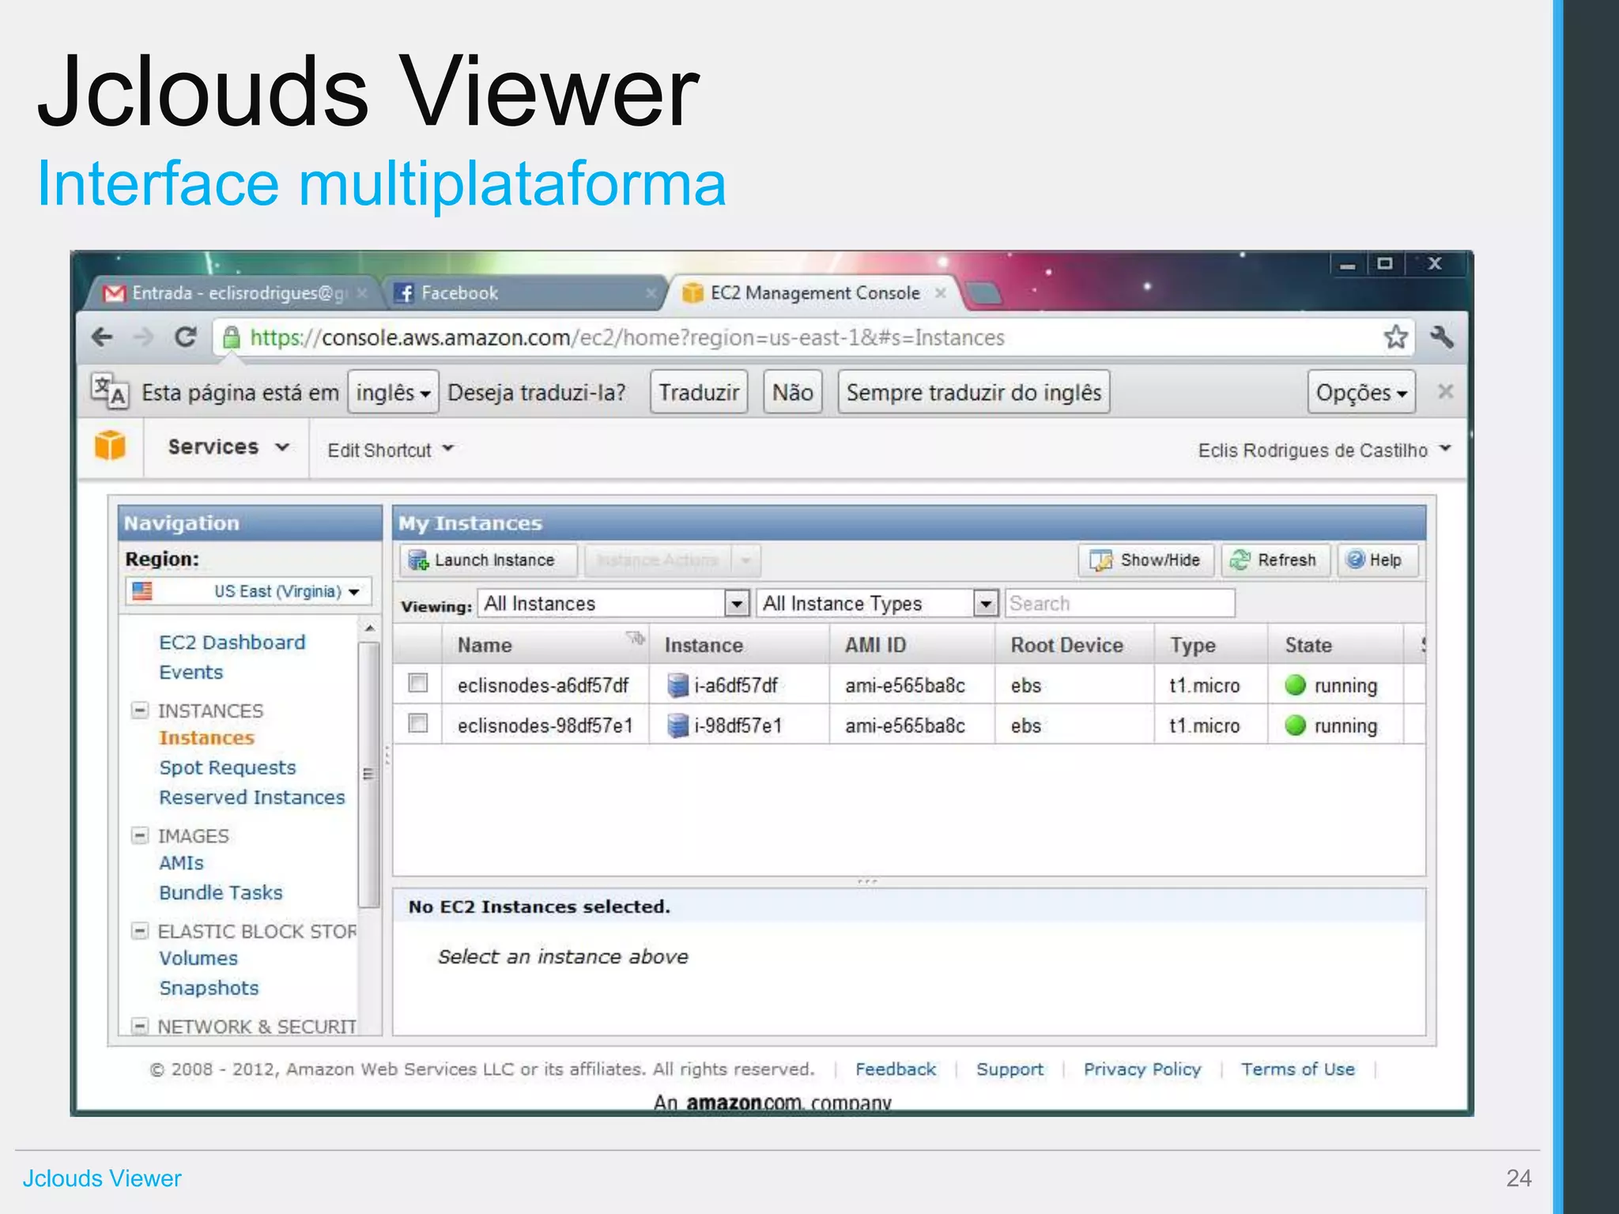Open Spot Requests in navigation

(228, 767)
